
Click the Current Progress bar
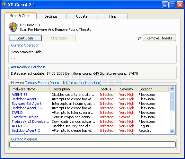pyautogui.click(x=92, y=145)
